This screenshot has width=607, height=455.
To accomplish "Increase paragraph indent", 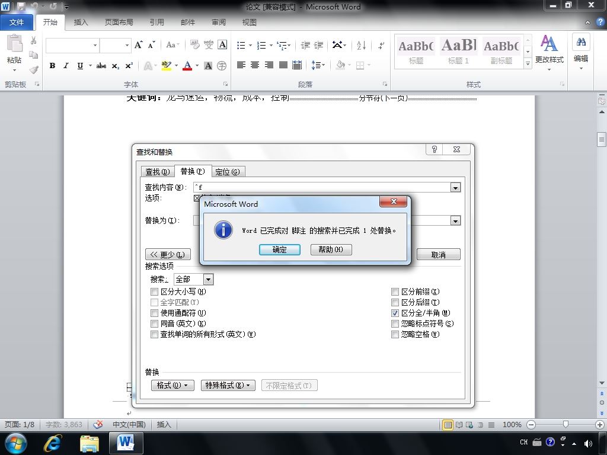I will (318, 45).
